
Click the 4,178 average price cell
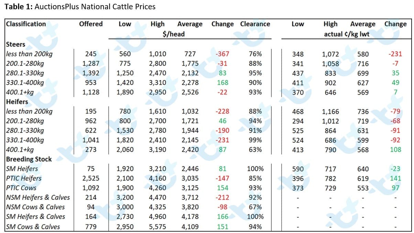pyautogui.click(x=190, y=217)
